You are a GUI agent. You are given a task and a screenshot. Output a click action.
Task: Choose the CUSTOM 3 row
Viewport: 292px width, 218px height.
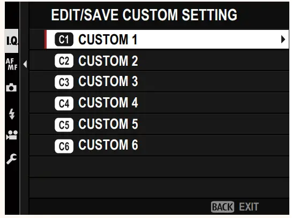coord(159,82)
